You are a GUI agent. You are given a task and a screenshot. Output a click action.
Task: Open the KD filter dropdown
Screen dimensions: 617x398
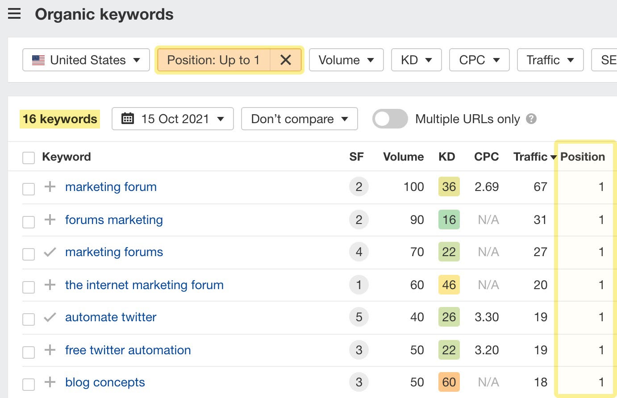[x=416, y=59]
